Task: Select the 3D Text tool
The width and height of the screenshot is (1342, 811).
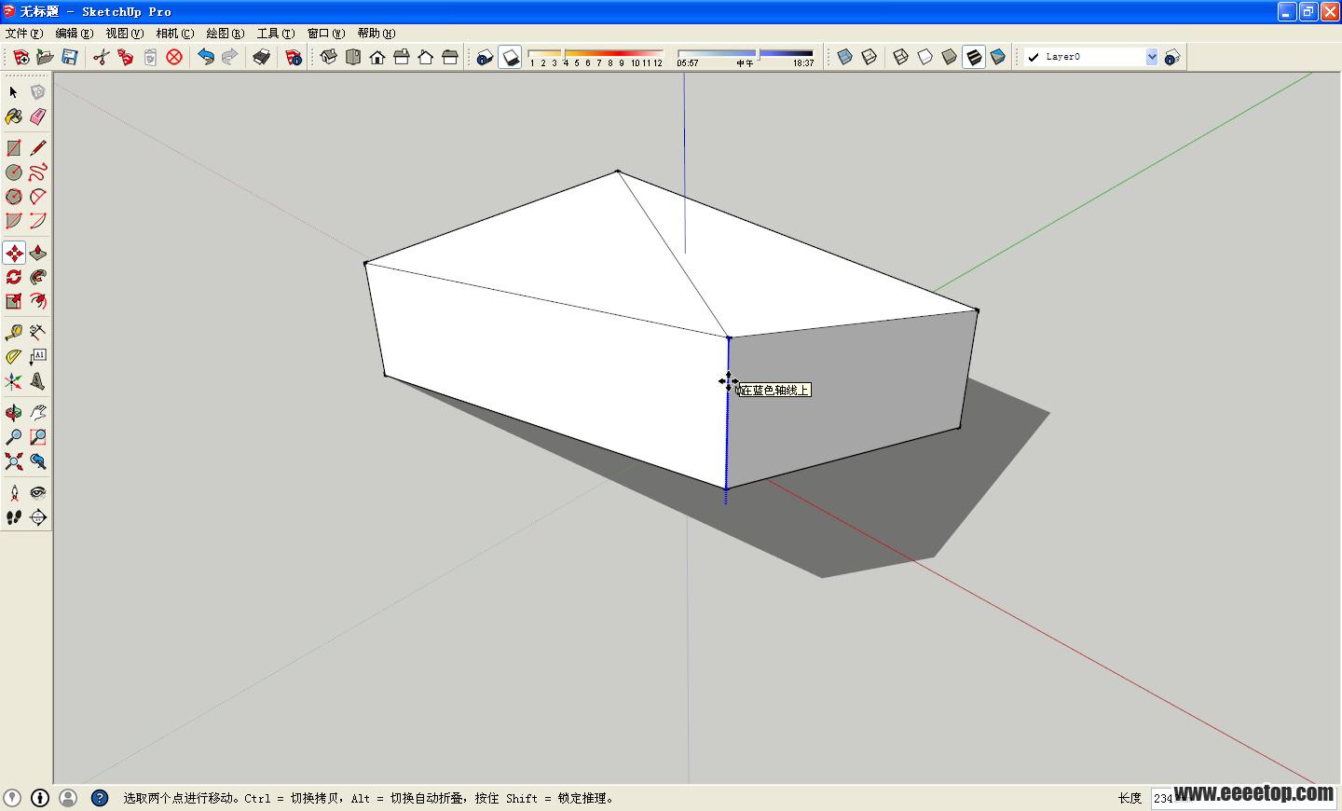Action: click(x=38, y=381)
